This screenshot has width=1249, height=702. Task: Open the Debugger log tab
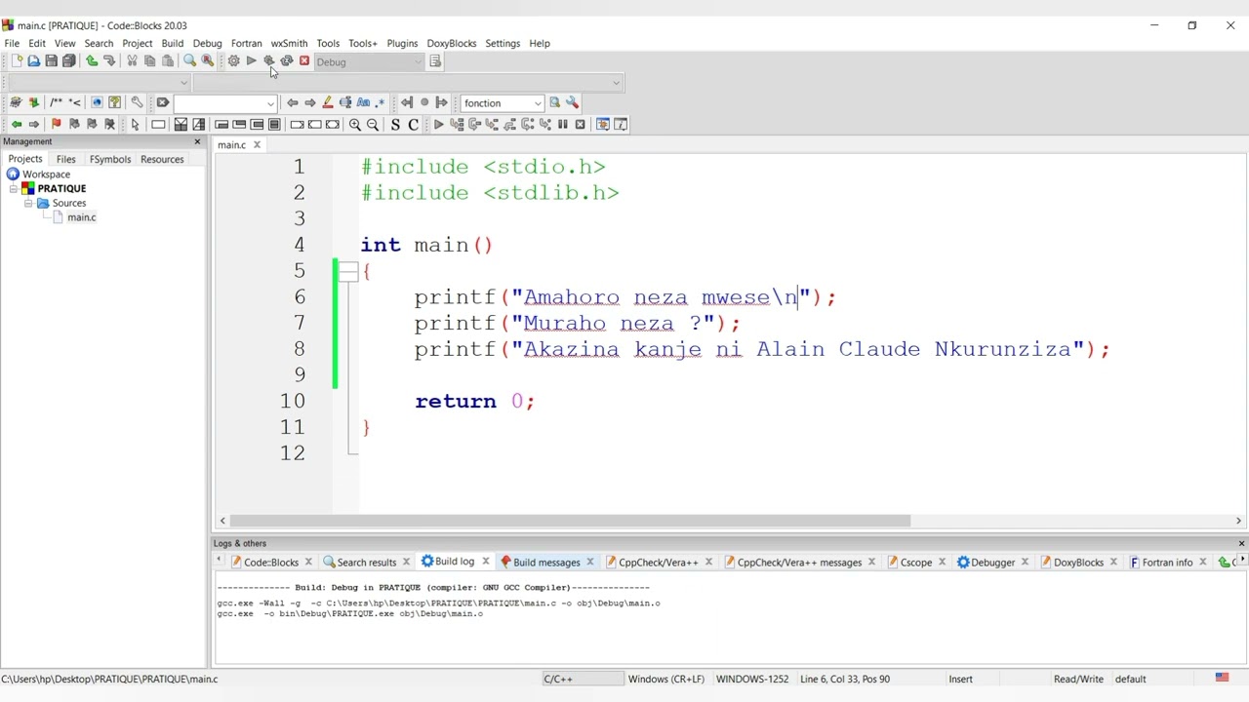click(992, 562)
